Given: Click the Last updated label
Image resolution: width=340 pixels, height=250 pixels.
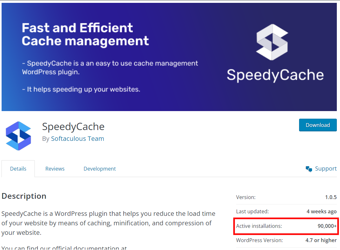Looking at the screenshot, I should tap(252, 211).
